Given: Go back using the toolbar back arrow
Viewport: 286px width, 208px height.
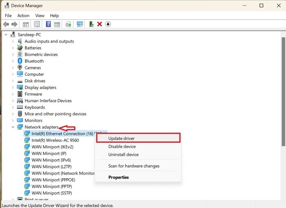Looking at the screenshot, I should coord(6,24).
